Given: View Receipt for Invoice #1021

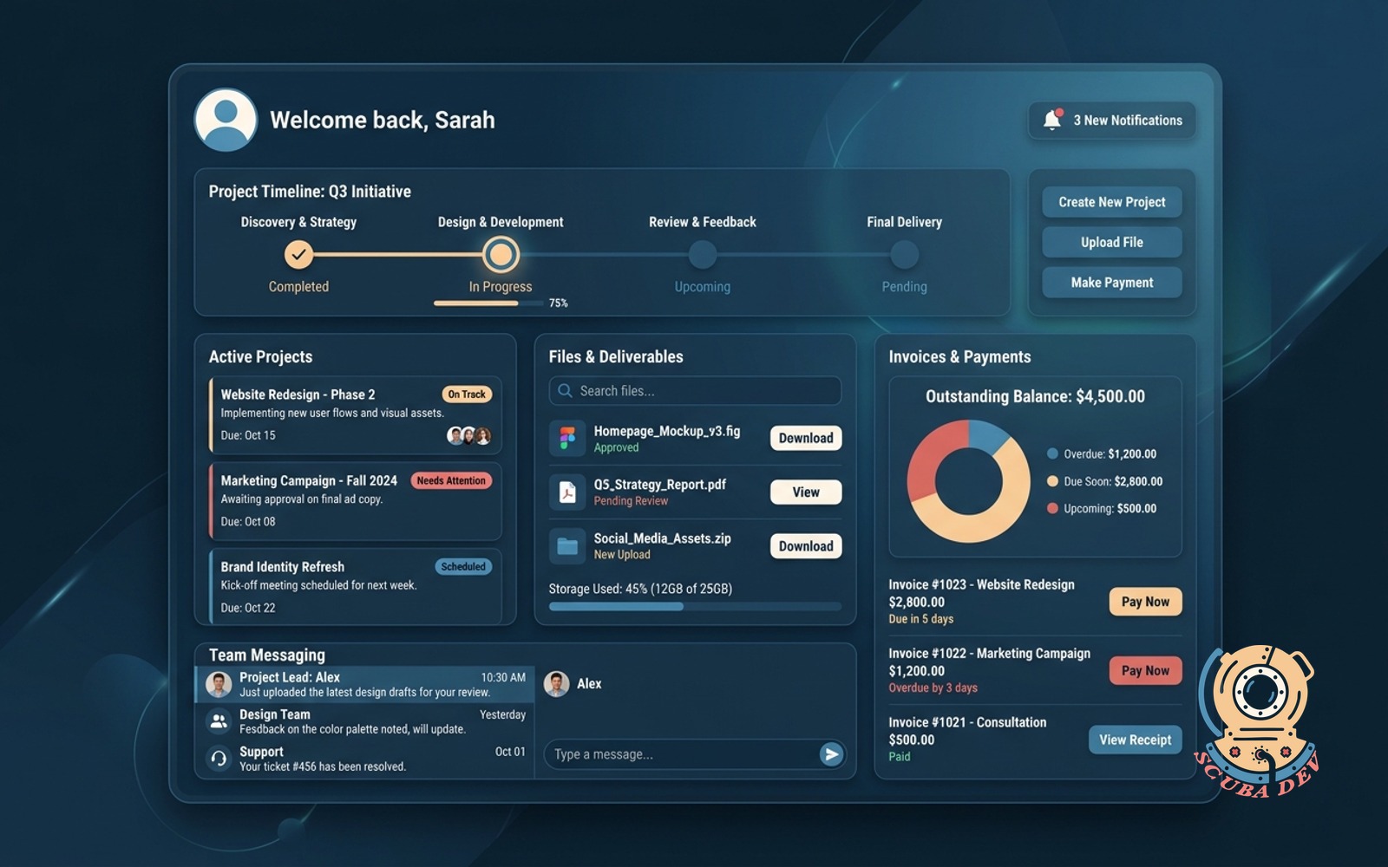Looking at the screenshot, I should click(1135, 740).
